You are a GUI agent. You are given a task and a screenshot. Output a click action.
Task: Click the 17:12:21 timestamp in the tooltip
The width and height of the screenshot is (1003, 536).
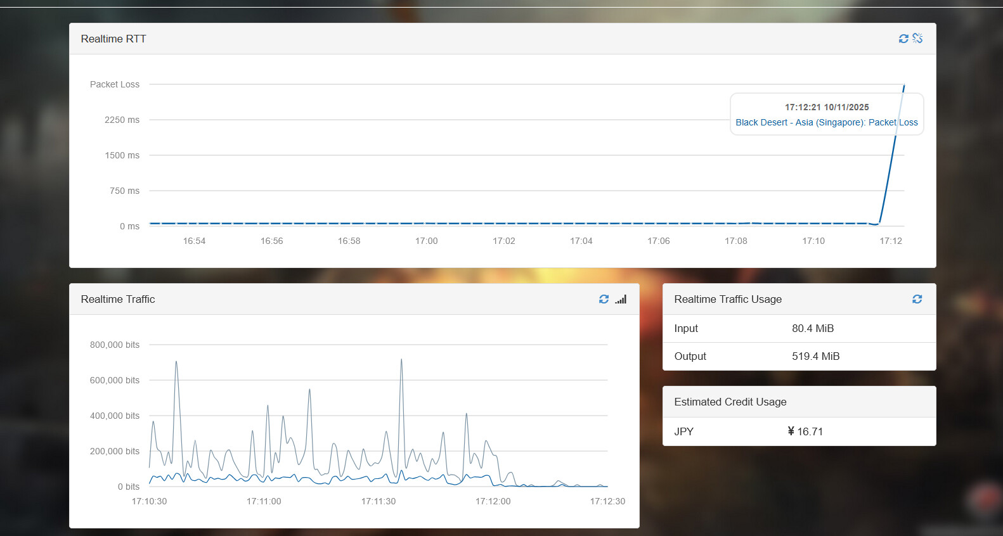827,107
